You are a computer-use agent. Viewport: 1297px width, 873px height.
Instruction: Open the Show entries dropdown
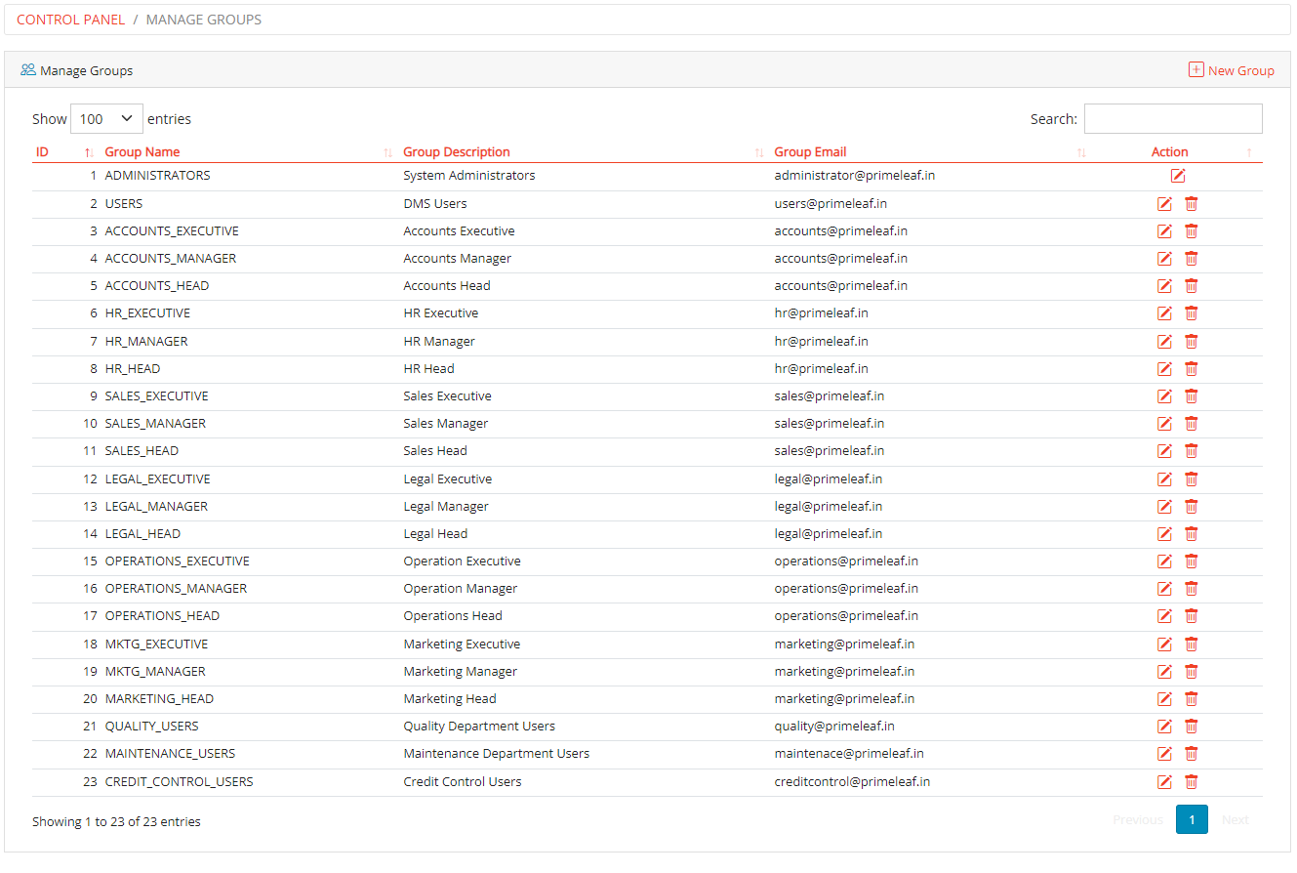tap(106, 118)
